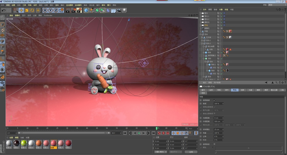Click the lock icon in attributes panel
This screenshot has height=155, width=287.
(280, 83)
